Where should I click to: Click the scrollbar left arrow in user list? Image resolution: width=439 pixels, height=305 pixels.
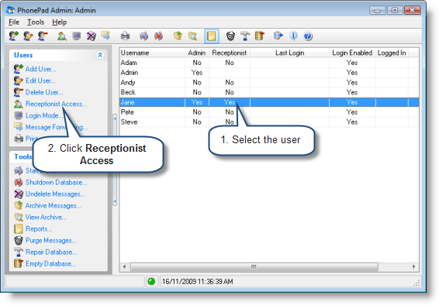tap(125, 266)
